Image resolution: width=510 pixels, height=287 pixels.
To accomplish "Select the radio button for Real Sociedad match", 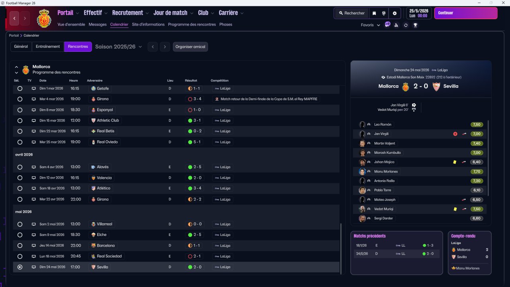I will click(x=20, y=256).
